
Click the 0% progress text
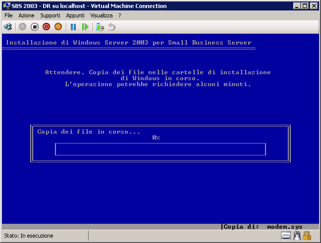click(156, 138)
